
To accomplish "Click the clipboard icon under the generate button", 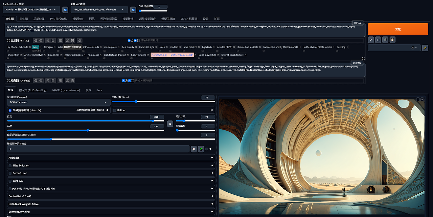I will pyautogui.click(x=392, y=40).
